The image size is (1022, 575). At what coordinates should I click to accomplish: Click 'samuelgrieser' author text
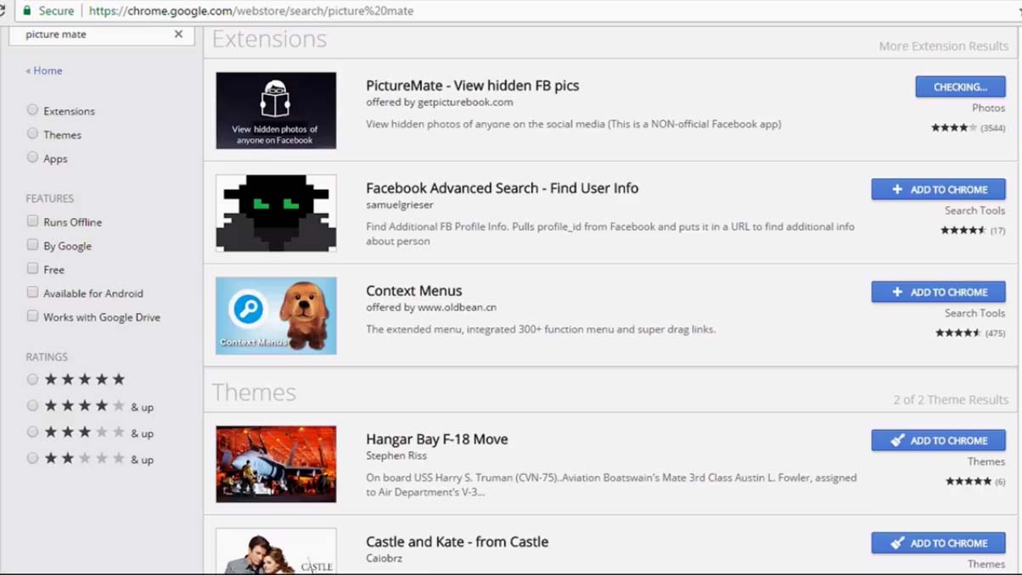(399, 204)
